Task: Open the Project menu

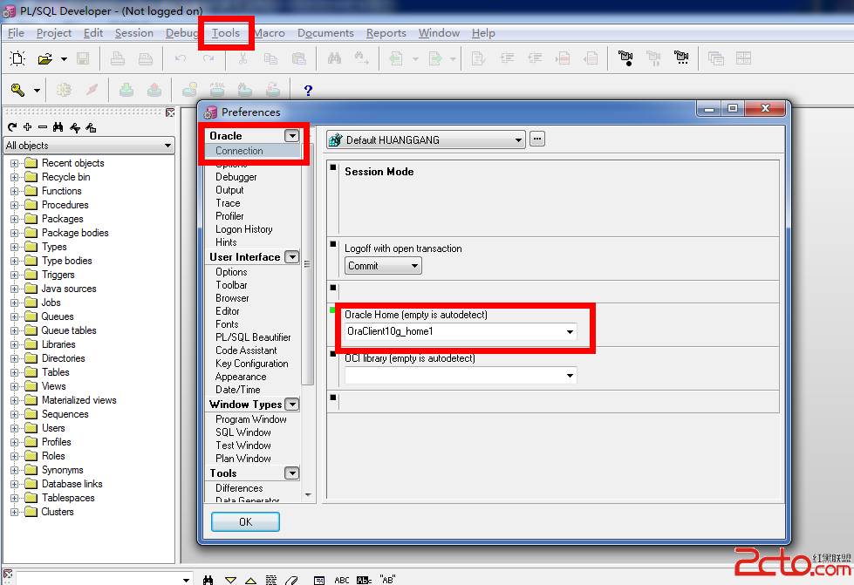Action: point(54,33)
